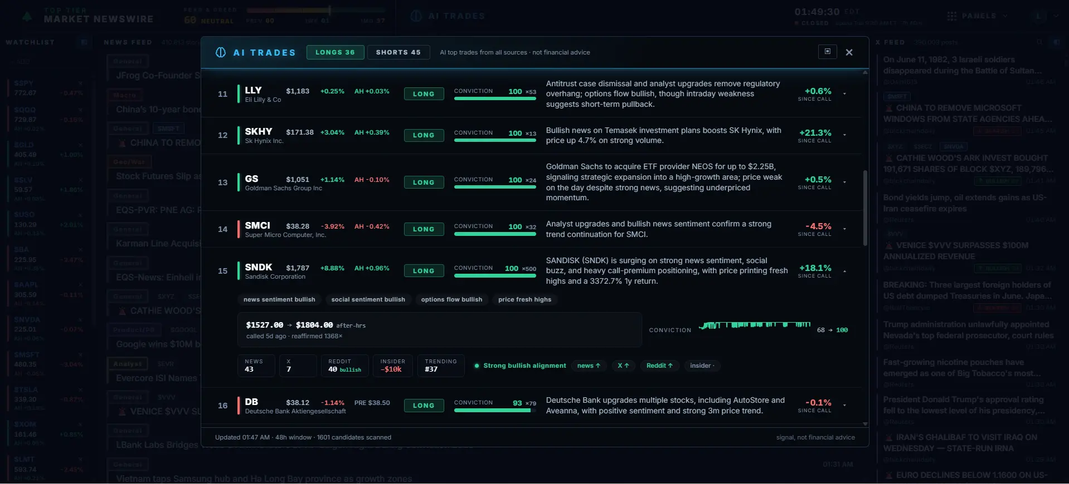Collapse the SNDK trade row arrow
The image size is (1069, 484).
(844, 271)
